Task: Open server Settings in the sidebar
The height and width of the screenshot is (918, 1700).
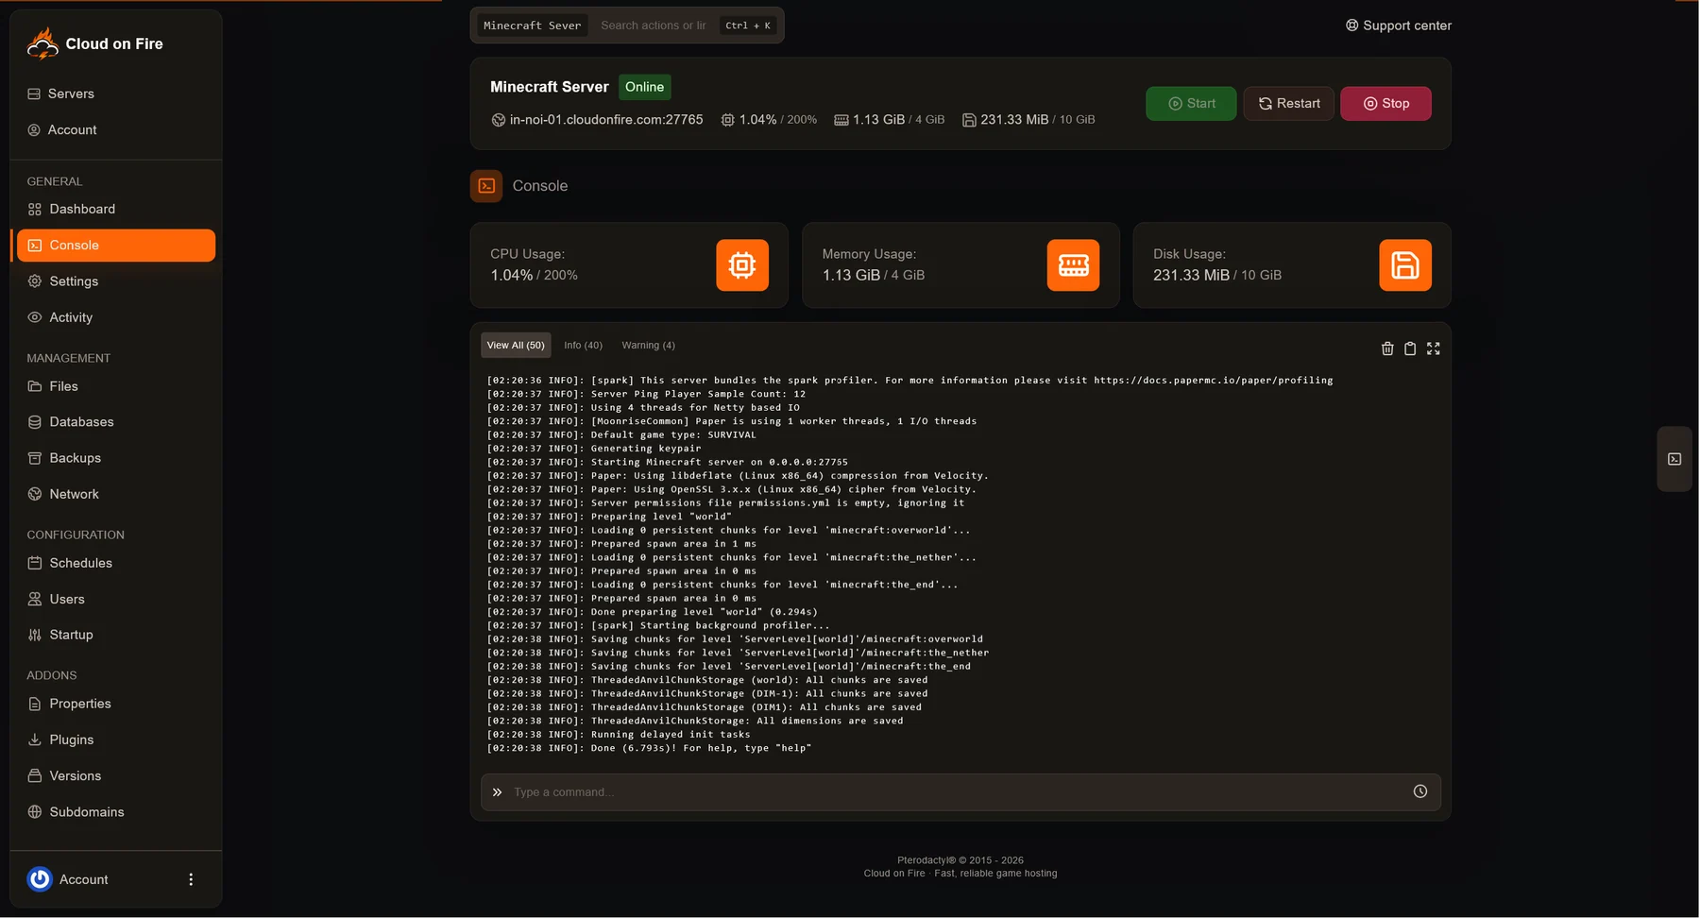Action: (x=116, y=281)
